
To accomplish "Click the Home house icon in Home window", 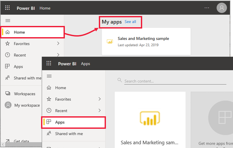I will coord(7,32).
